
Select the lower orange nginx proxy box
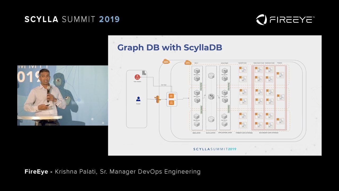point(171,102)
